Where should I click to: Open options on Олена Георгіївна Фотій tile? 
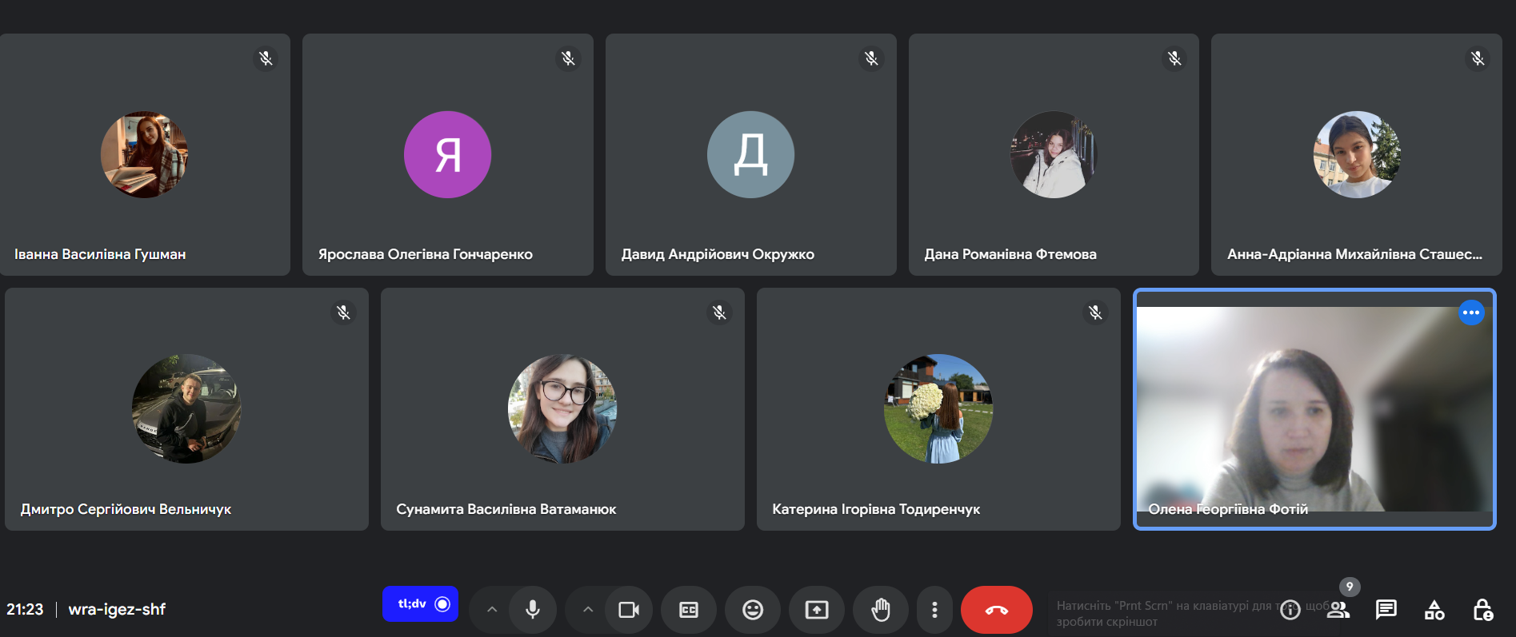coord(1471,313)
